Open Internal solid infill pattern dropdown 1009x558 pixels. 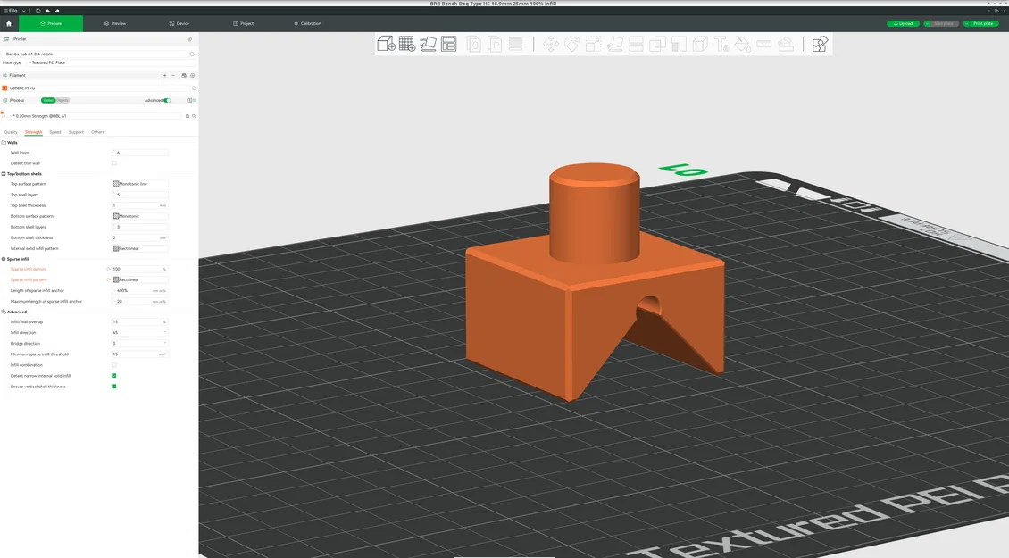pyautogui.click(x=140, y=248)
